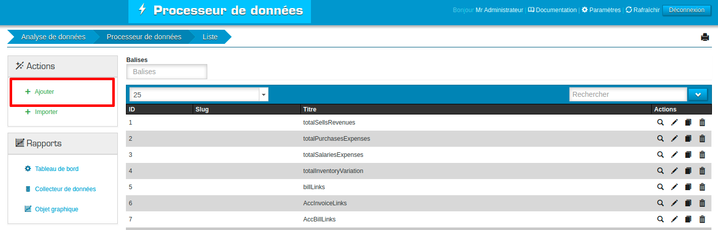Image resolution: width=718 pixels, height=230 pixels.
Task: Open Importer in Actions panel
Action: 46,112
